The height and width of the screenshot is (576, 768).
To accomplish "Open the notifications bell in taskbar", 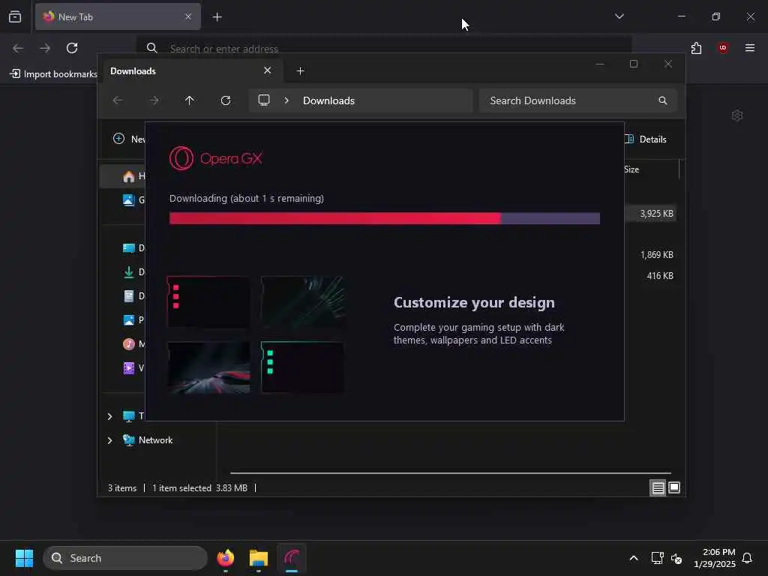I will tap(747, 558).
